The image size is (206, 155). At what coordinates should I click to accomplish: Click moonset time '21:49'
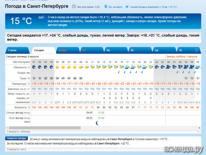(x=101, y=118)
